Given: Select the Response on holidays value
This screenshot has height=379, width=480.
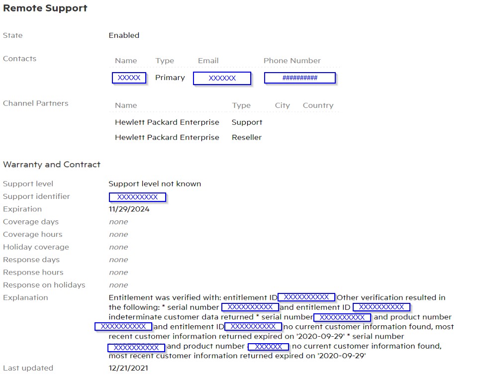Looking at the screenshot, I should [x=118, y=284].
